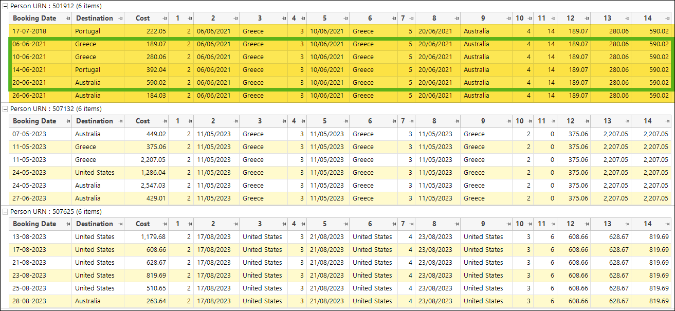The height and width of the screenshot is (311, 675).
Task: Select booking date 26-06-2021
Action: (41, 96)
